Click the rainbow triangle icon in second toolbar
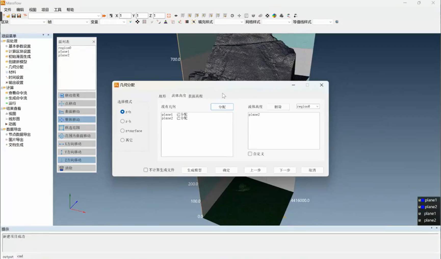The image size is (441, 259). [166, 22]
